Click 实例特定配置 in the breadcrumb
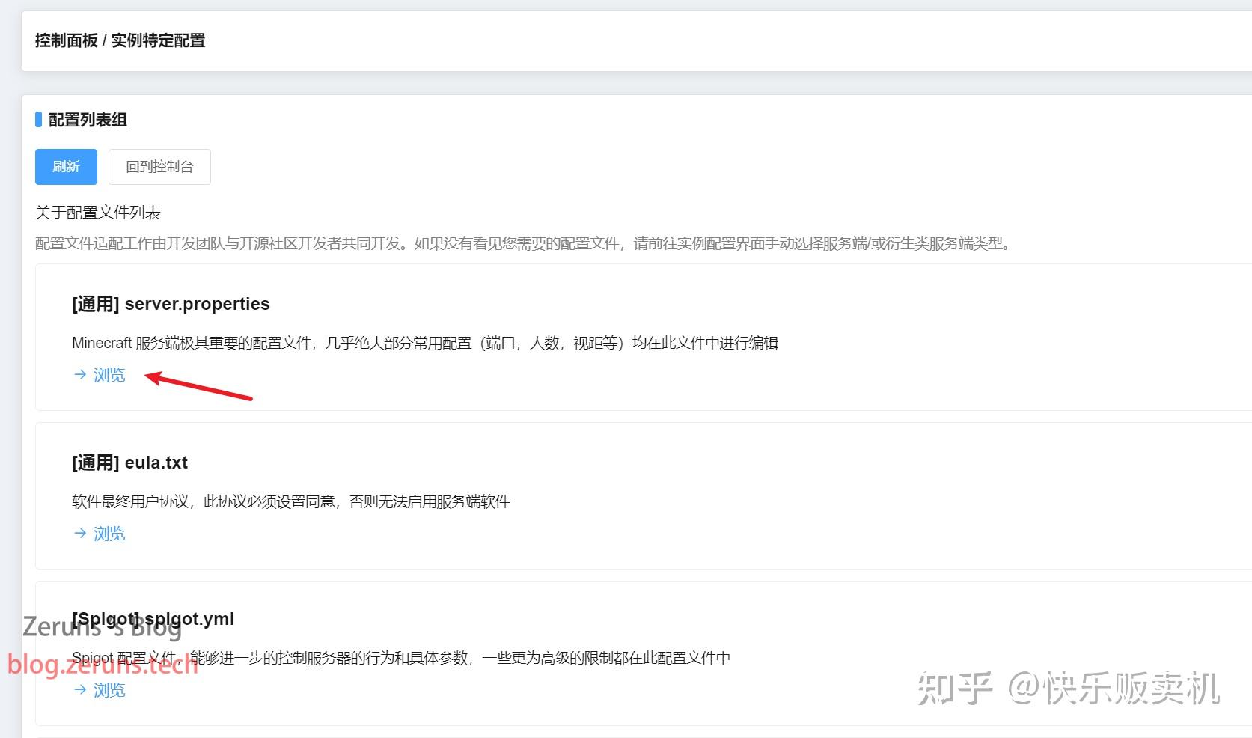Image resolution: width=1252 pixels, height=738 pixels. 159,40
